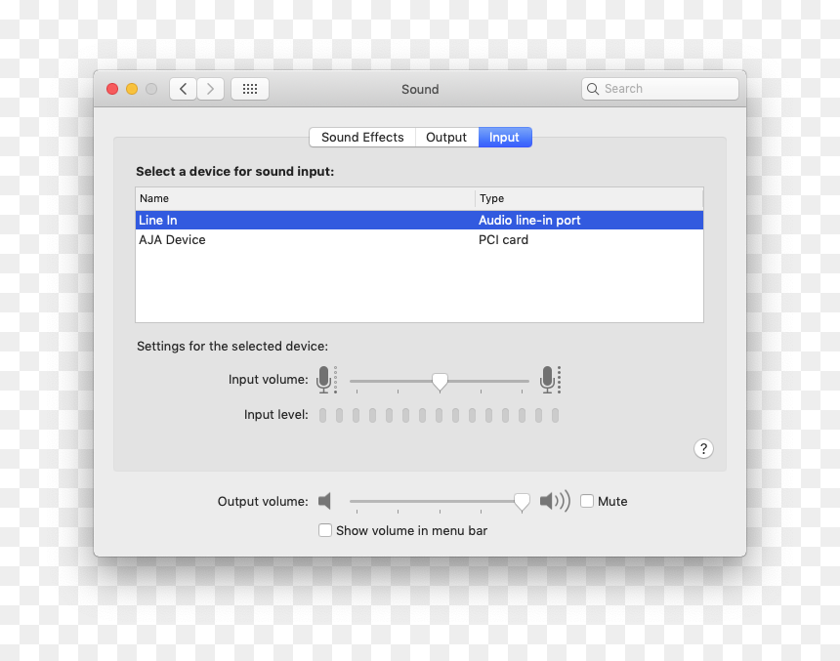Minimize the Sound window
Image resolution: width=840 pixels, height=661 pixels.
coord(132,89)
